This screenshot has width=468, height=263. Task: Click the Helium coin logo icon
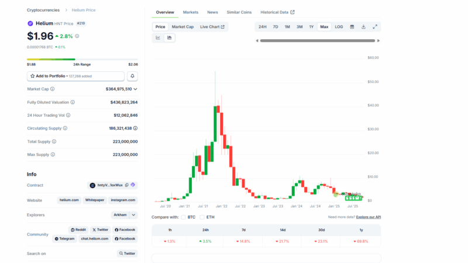coord(30,23)
